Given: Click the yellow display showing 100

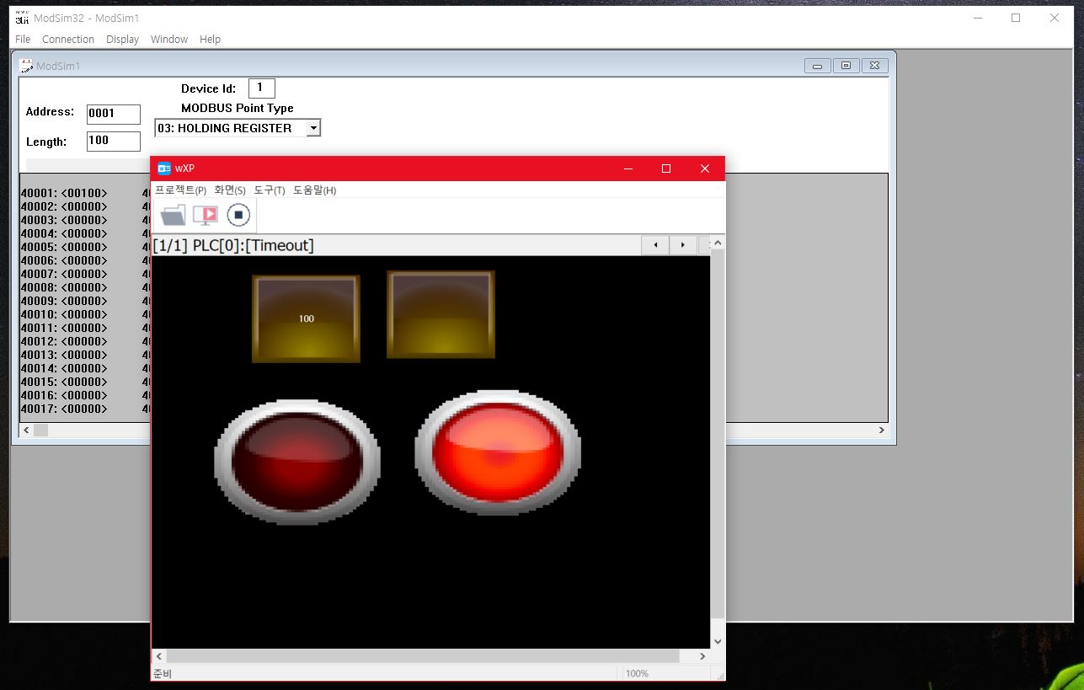Looking at the screenshot, I should [x=306, y=319].
